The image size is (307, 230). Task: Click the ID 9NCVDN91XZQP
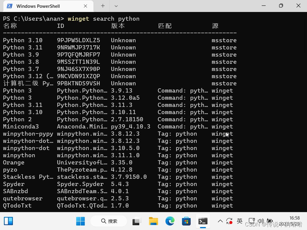tap(78, 76)
